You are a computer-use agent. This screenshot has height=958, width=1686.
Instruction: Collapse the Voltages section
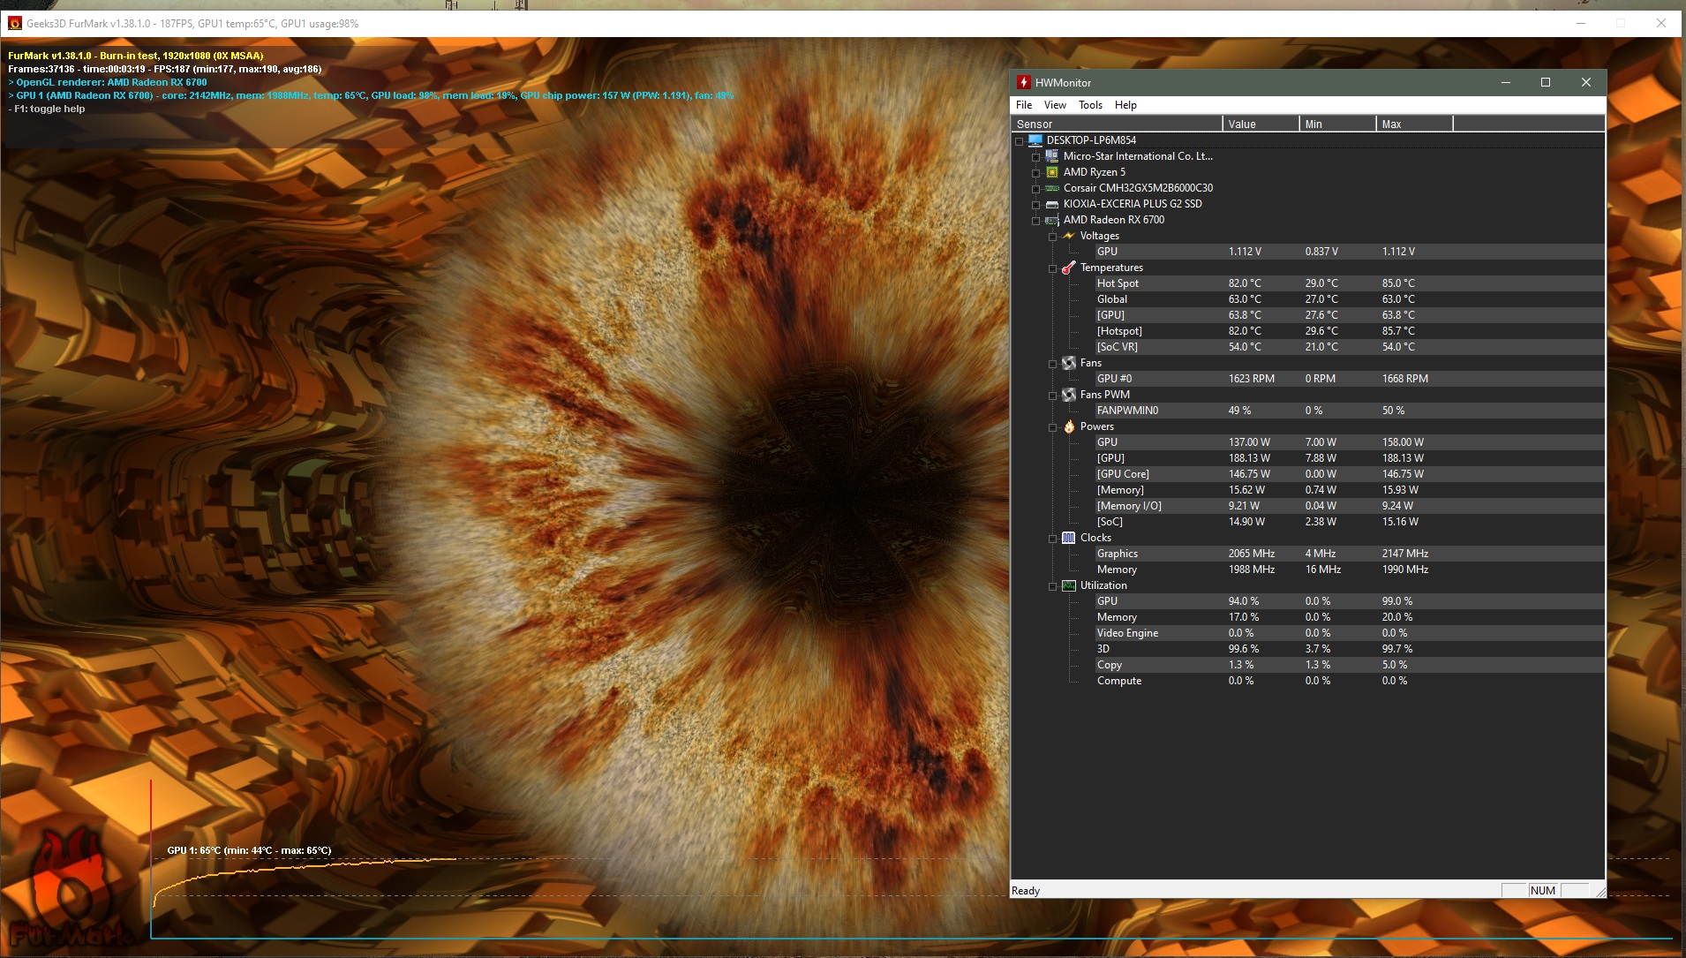[1052, 237]
